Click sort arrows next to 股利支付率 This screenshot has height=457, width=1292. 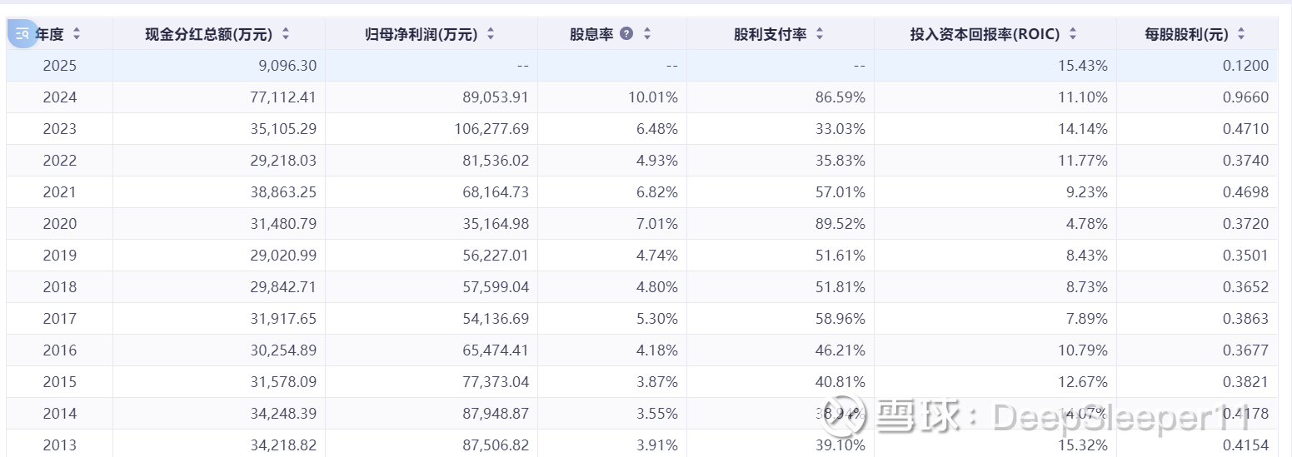[820, 34]
